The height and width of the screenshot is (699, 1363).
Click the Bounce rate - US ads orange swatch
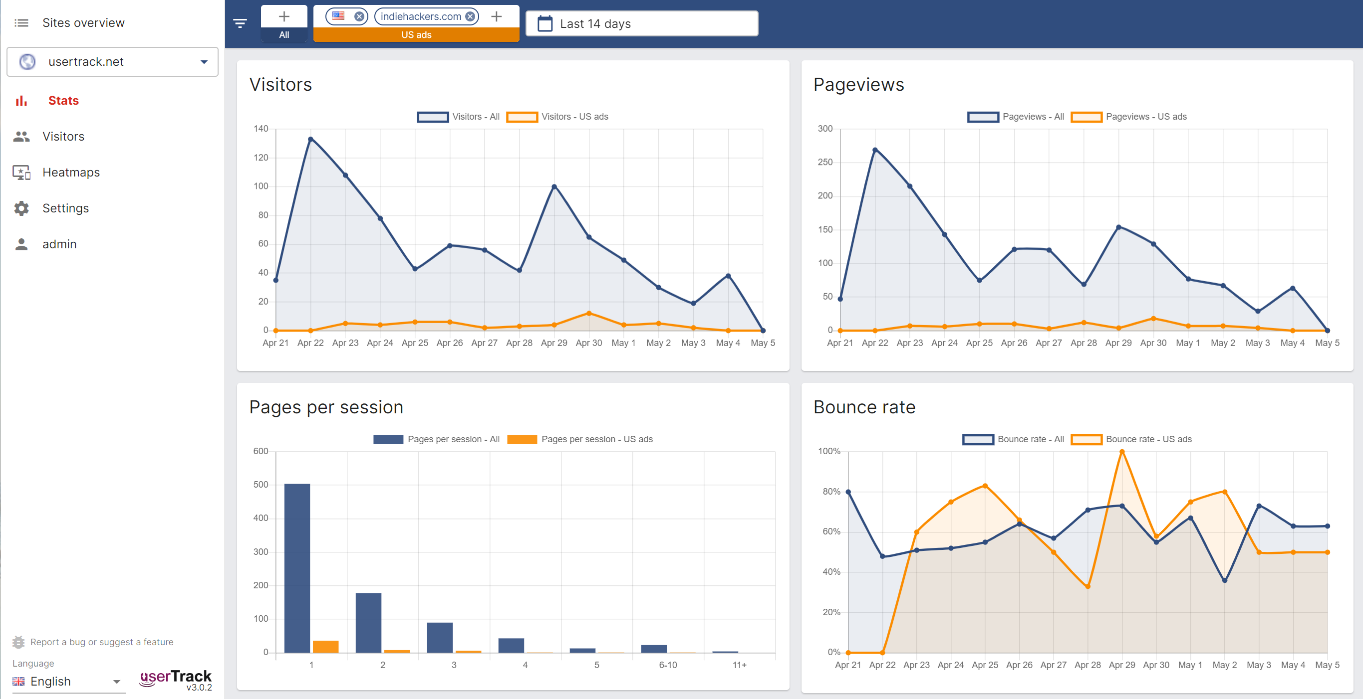pos(1087,439)
